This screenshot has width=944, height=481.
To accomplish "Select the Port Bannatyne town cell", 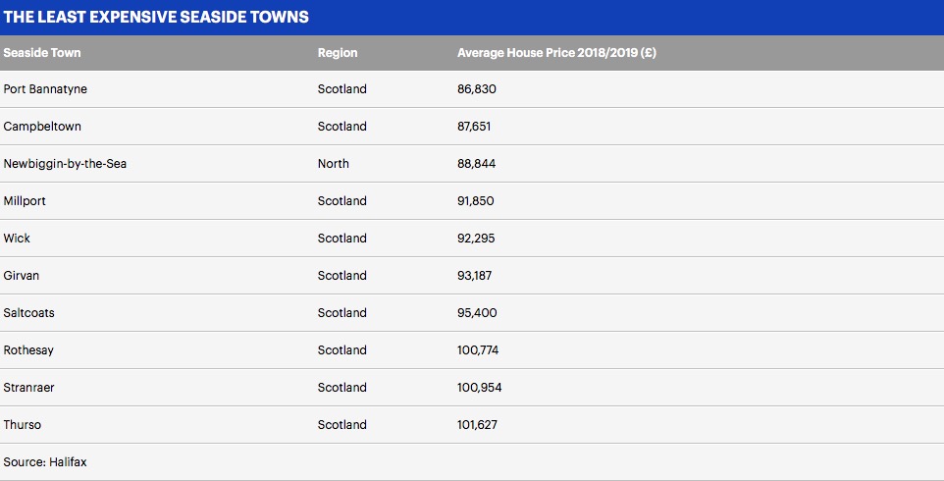I will tap(45, 89).
